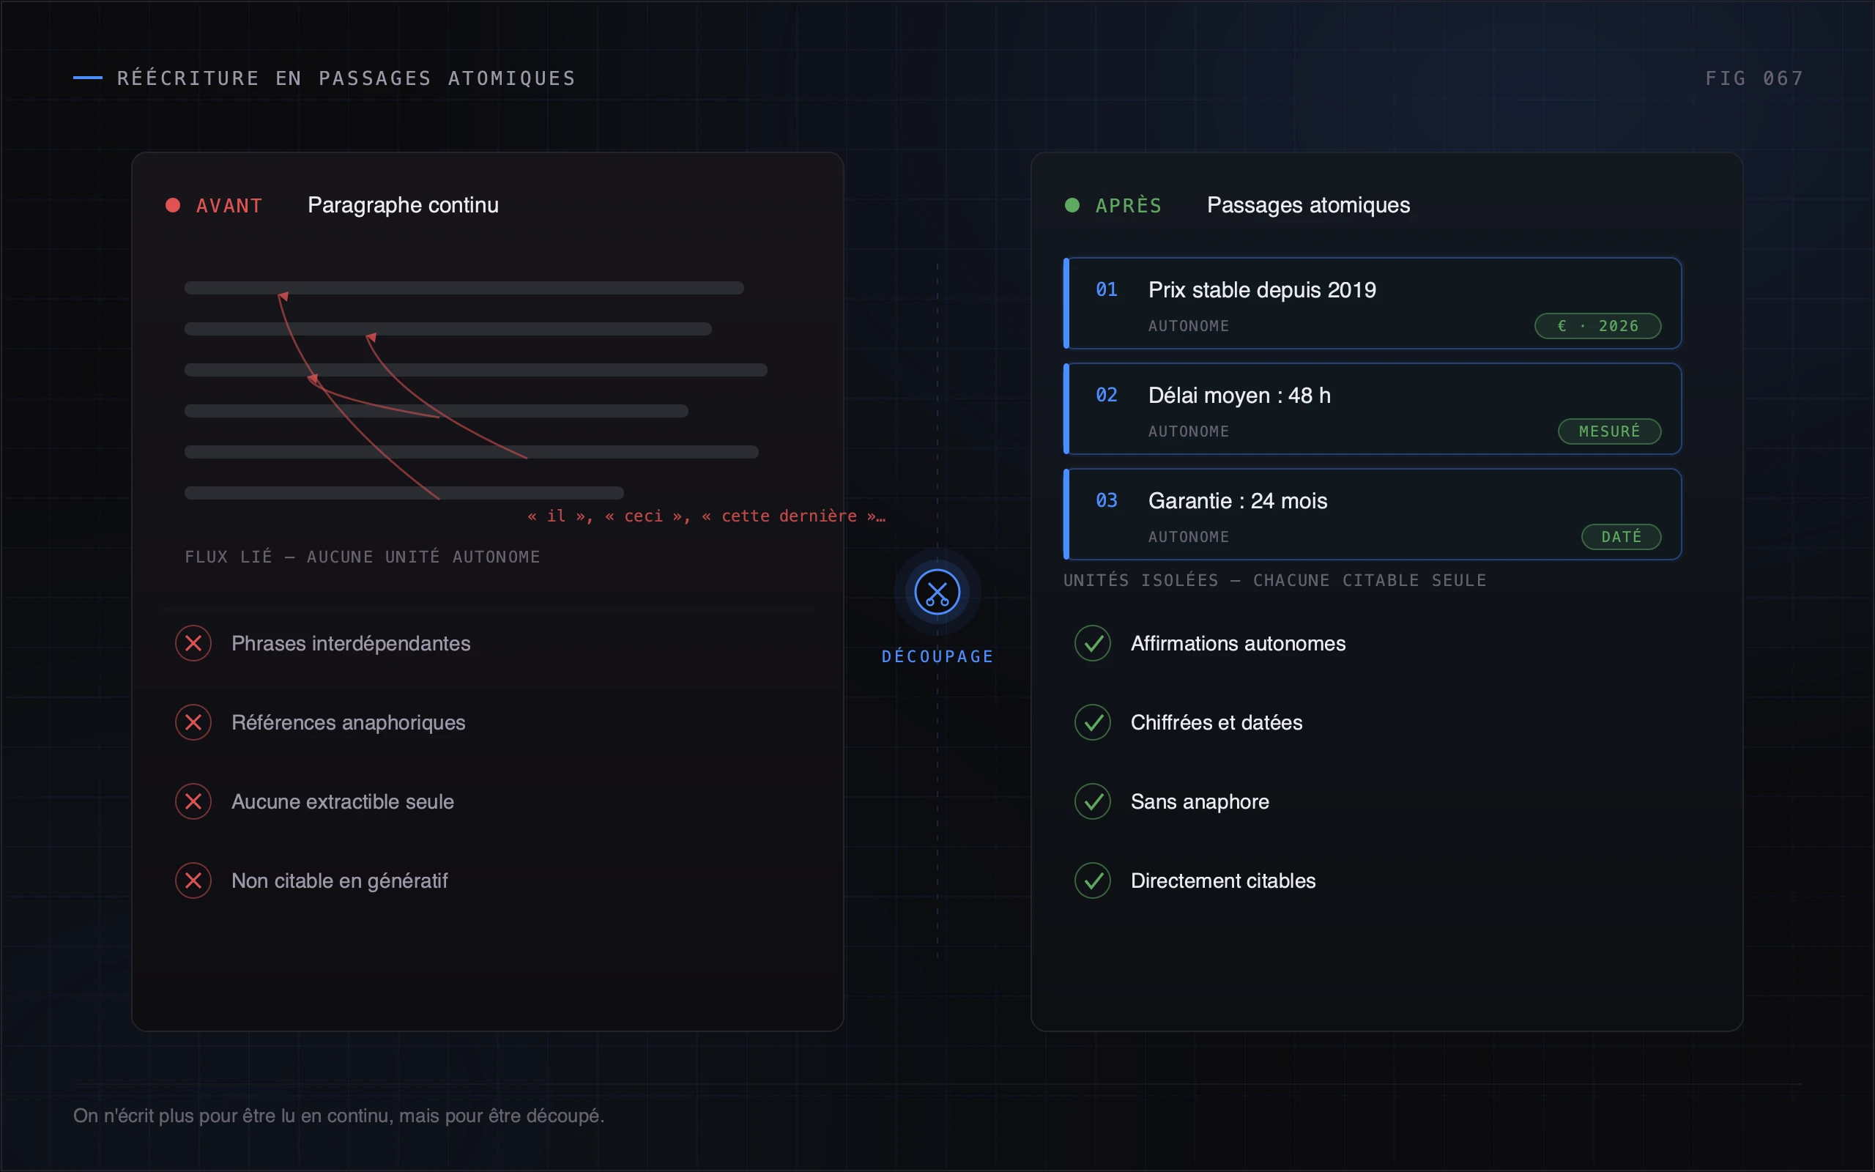The image size is (1875, 1172).
Task: Click the Paragraphe continu heading
Action: [403, 205]
